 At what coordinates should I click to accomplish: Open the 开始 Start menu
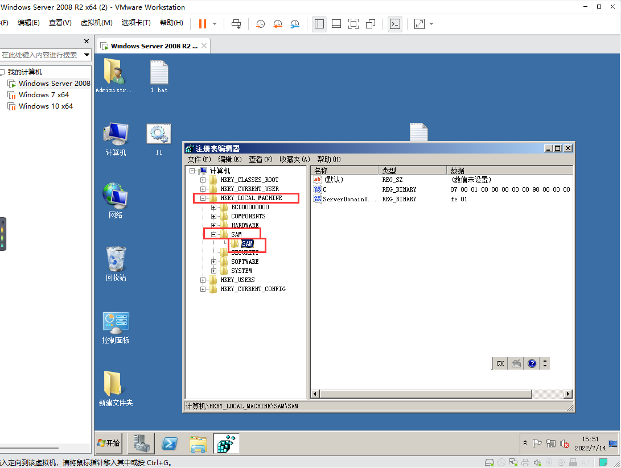pyautogui.click(x=109, y=444)
